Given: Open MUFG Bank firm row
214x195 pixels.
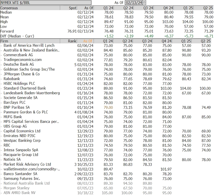Looking at the screenshot, I should click(x=105, y=117).
